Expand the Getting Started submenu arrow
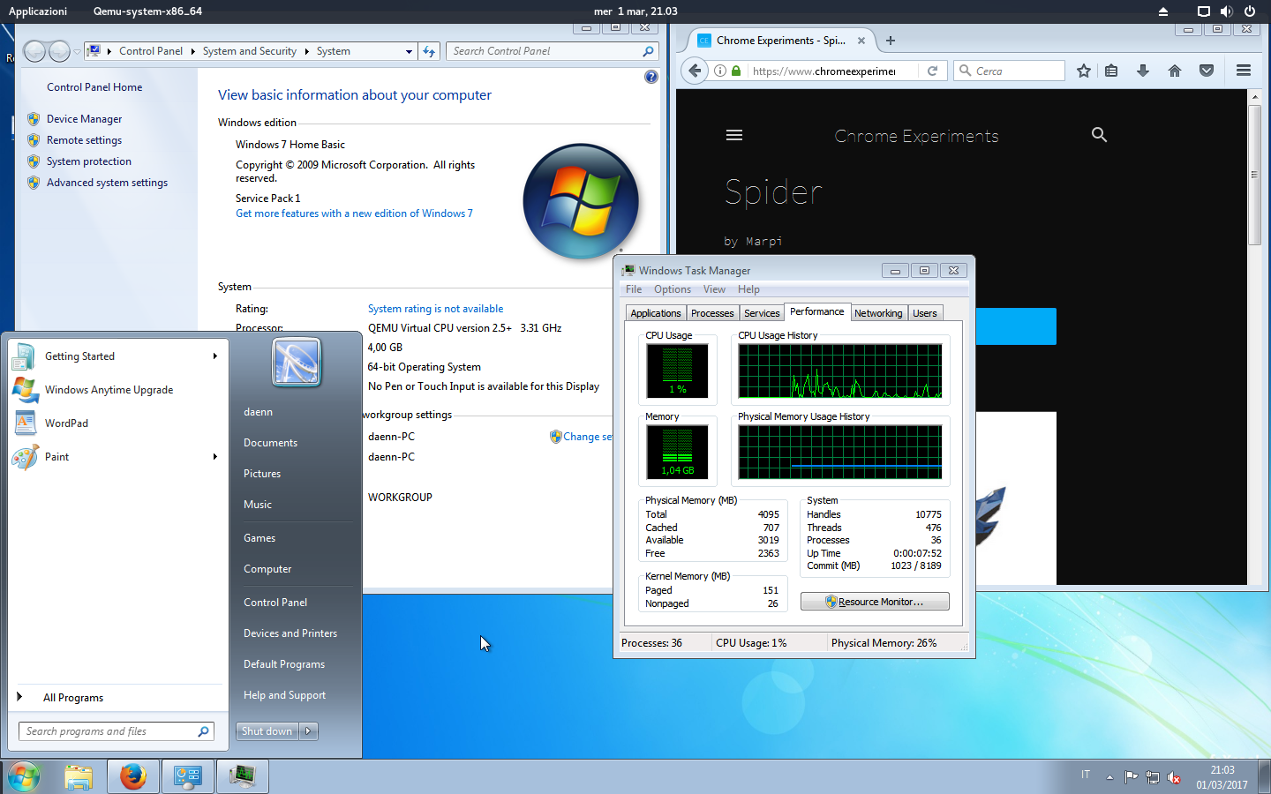This screenshot has width=1271, height=794. pos(214,356)
